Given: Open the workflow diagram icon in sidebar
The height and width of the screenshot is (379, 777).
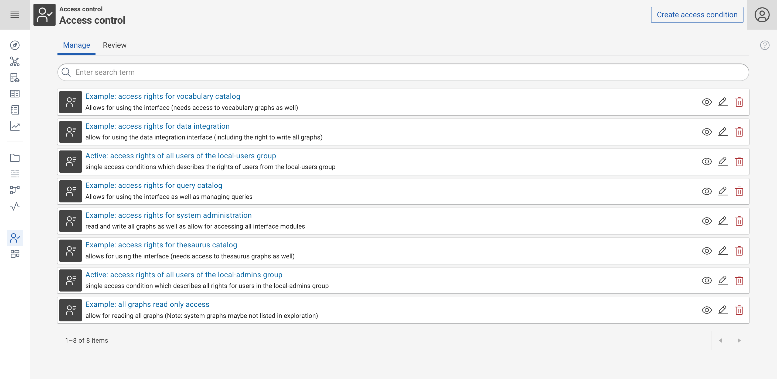Looking at the screenshot, I should [x=15, y=190].
